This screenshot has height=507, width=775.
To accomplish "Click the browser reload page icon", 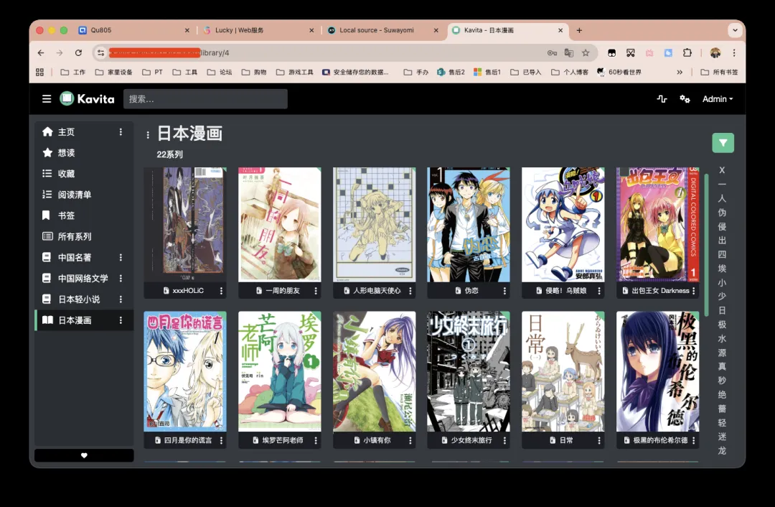I will [x=78, y=52].
